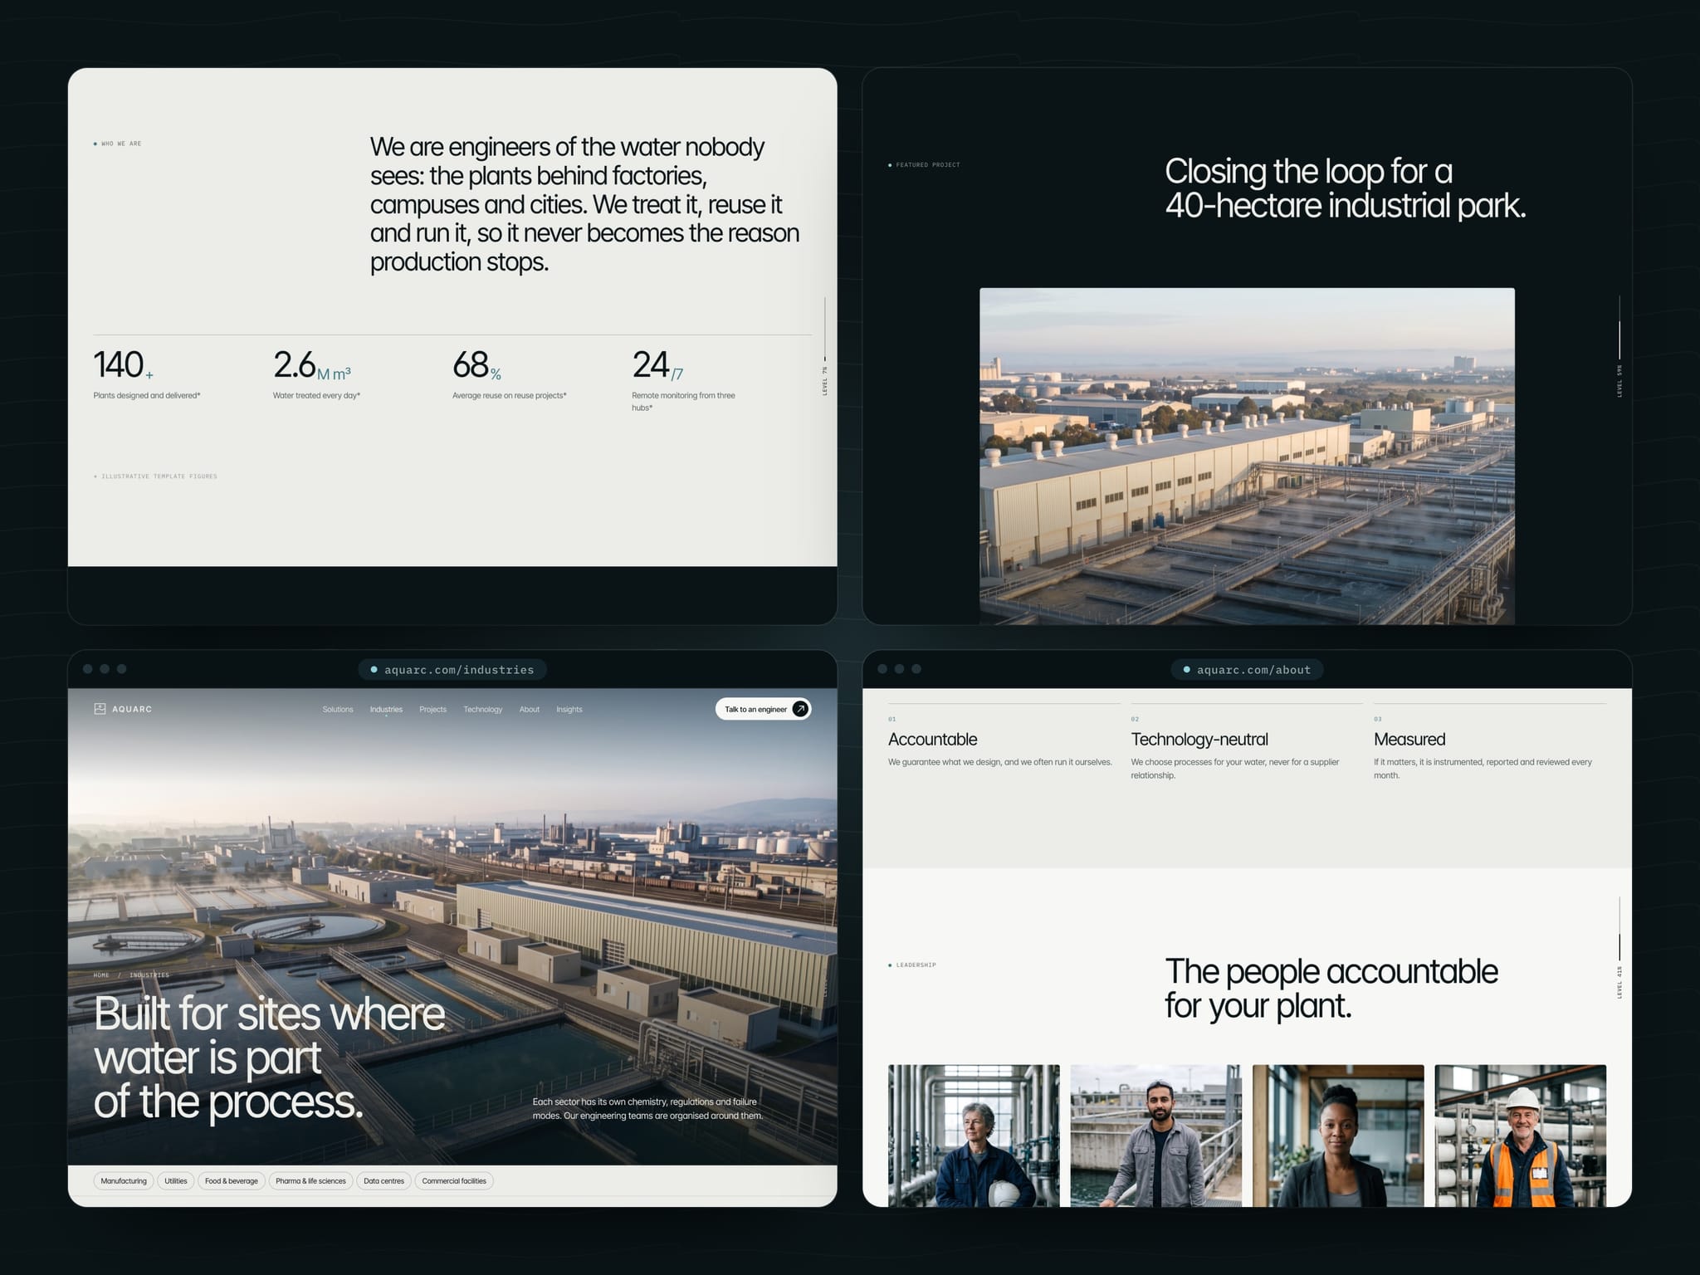This screenshot has width=1700, height=1275.
Task: Open the industrial park project photo
Action: tap(1247, 456)
